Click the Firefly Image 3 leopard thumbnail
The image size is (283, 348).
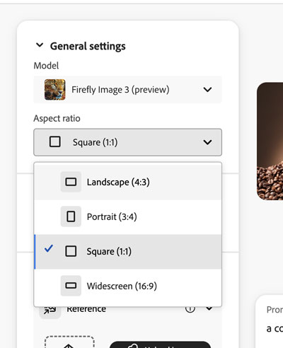[55, 89]
